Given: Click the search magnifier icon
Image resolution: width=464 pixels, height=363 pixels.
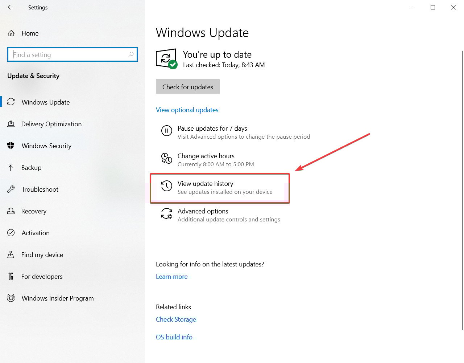Looking at the screenshot, I should point(131,54).
